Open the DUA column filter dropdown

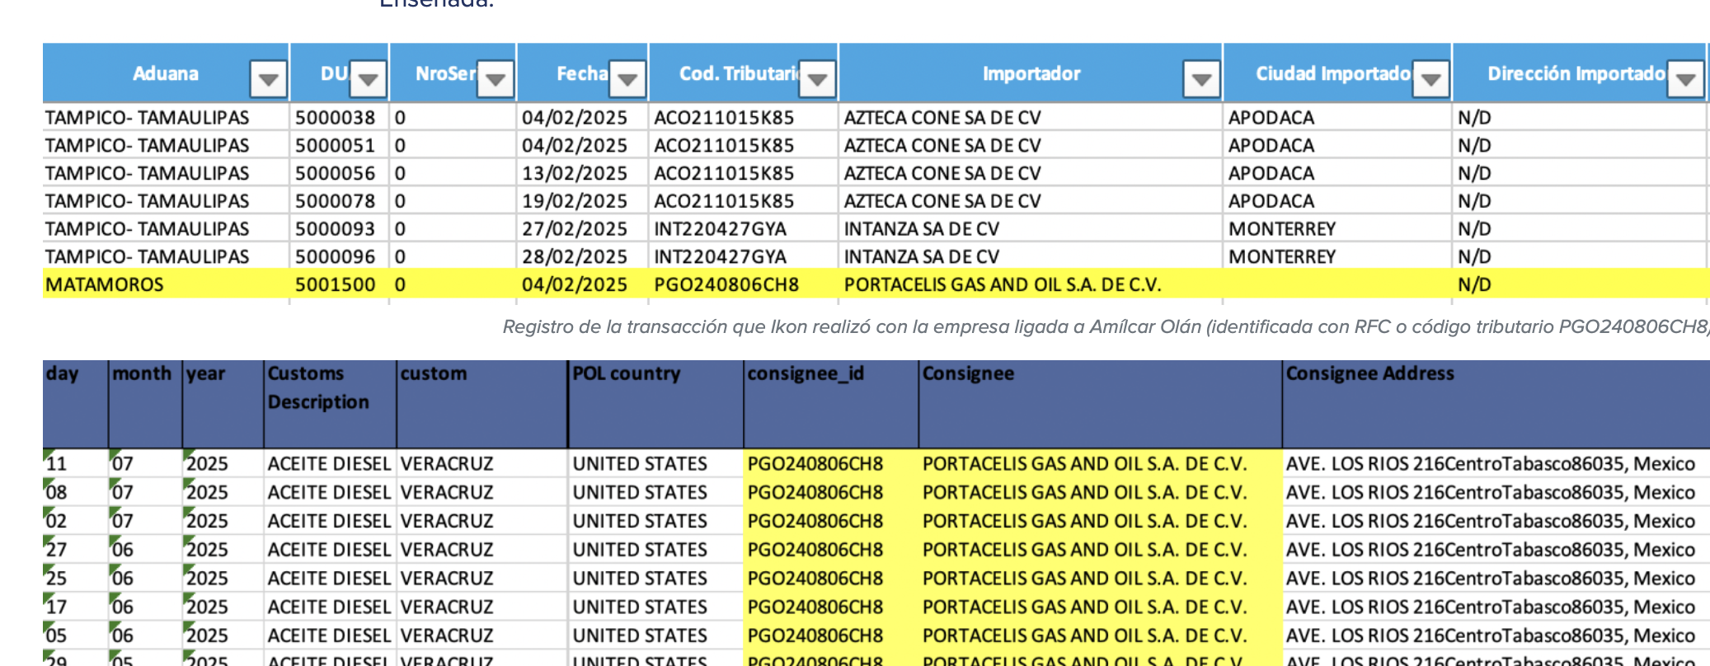368,80
